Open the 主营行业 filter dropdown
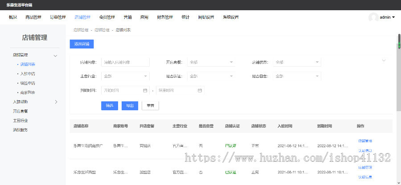The height and width of the screenshot is (185, 401). (x=125, y=76)
